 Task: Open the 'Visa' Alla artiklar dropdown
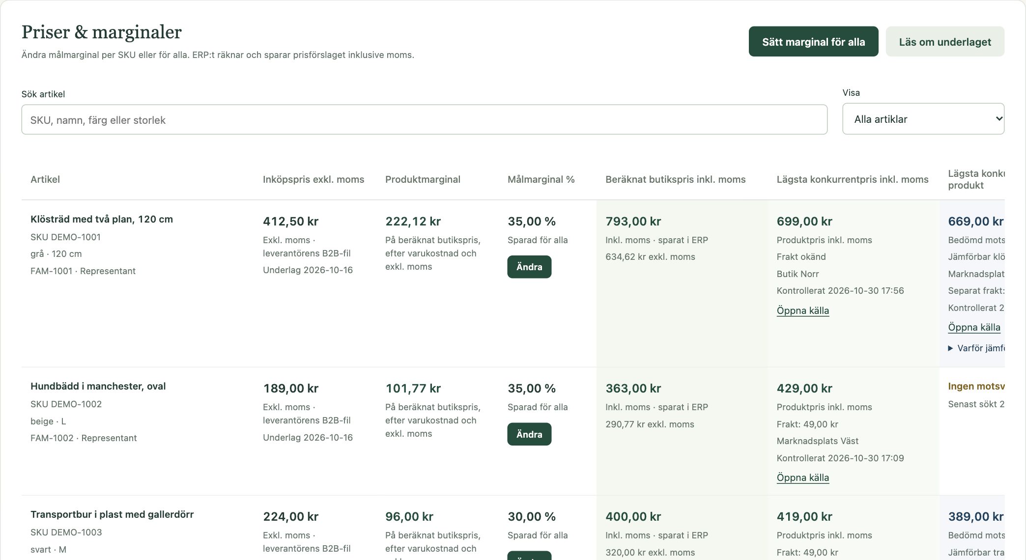[923, 119]
